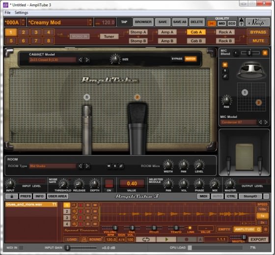Click the room view cabinet thumbnail
275x255 pixels.
245,157
